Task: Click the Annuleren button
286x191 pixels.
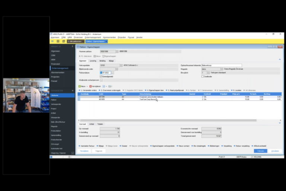Action: (275, 151)
